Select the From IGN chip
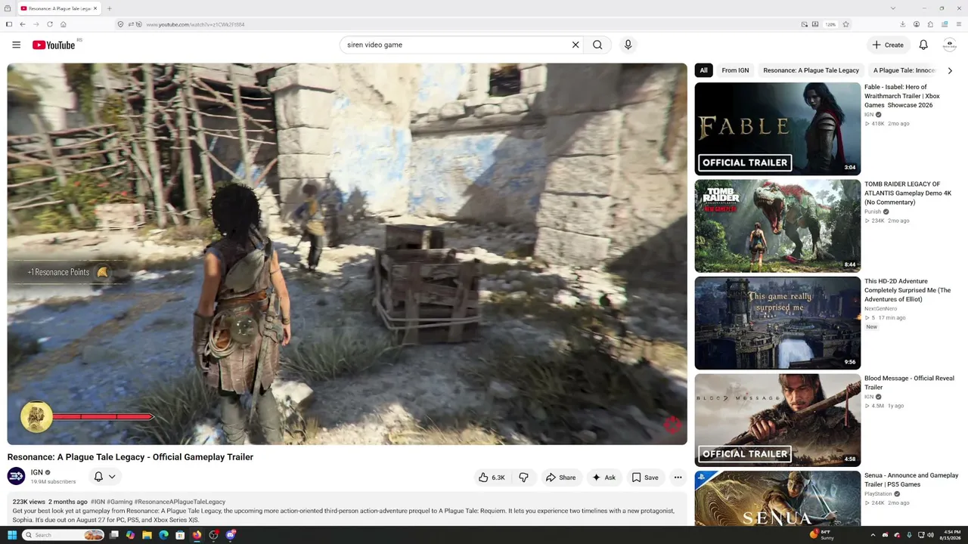Image resolution: width=968 pixels, height=544 pixels. pyautogui.click(x=735, y=70)
